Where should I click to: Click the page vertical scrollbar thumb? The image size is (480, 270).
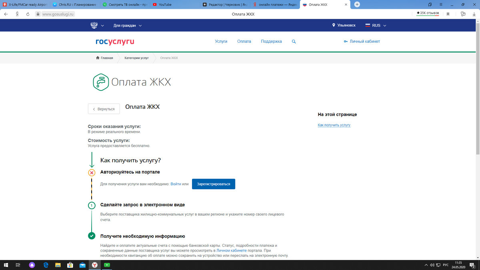tap(478, 88)
